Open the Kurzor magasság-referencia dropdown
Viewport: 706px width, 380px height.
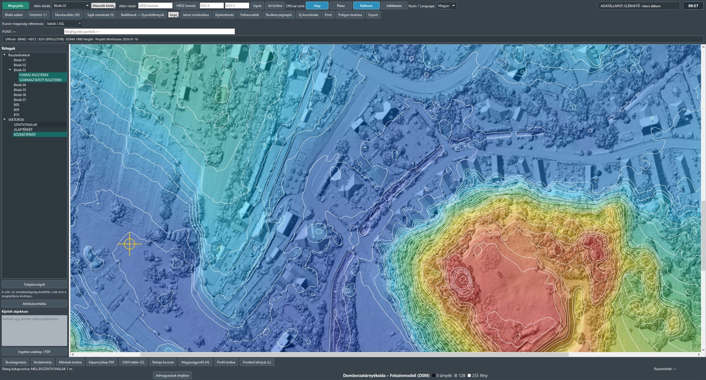63,24
